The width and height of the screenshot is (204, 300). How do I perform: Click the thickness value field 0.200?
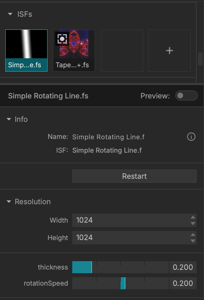pos(183,267)
